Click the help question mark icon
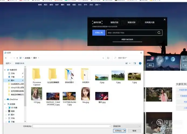The width and height of the screenshot is (187, 134). pos(140,63)
